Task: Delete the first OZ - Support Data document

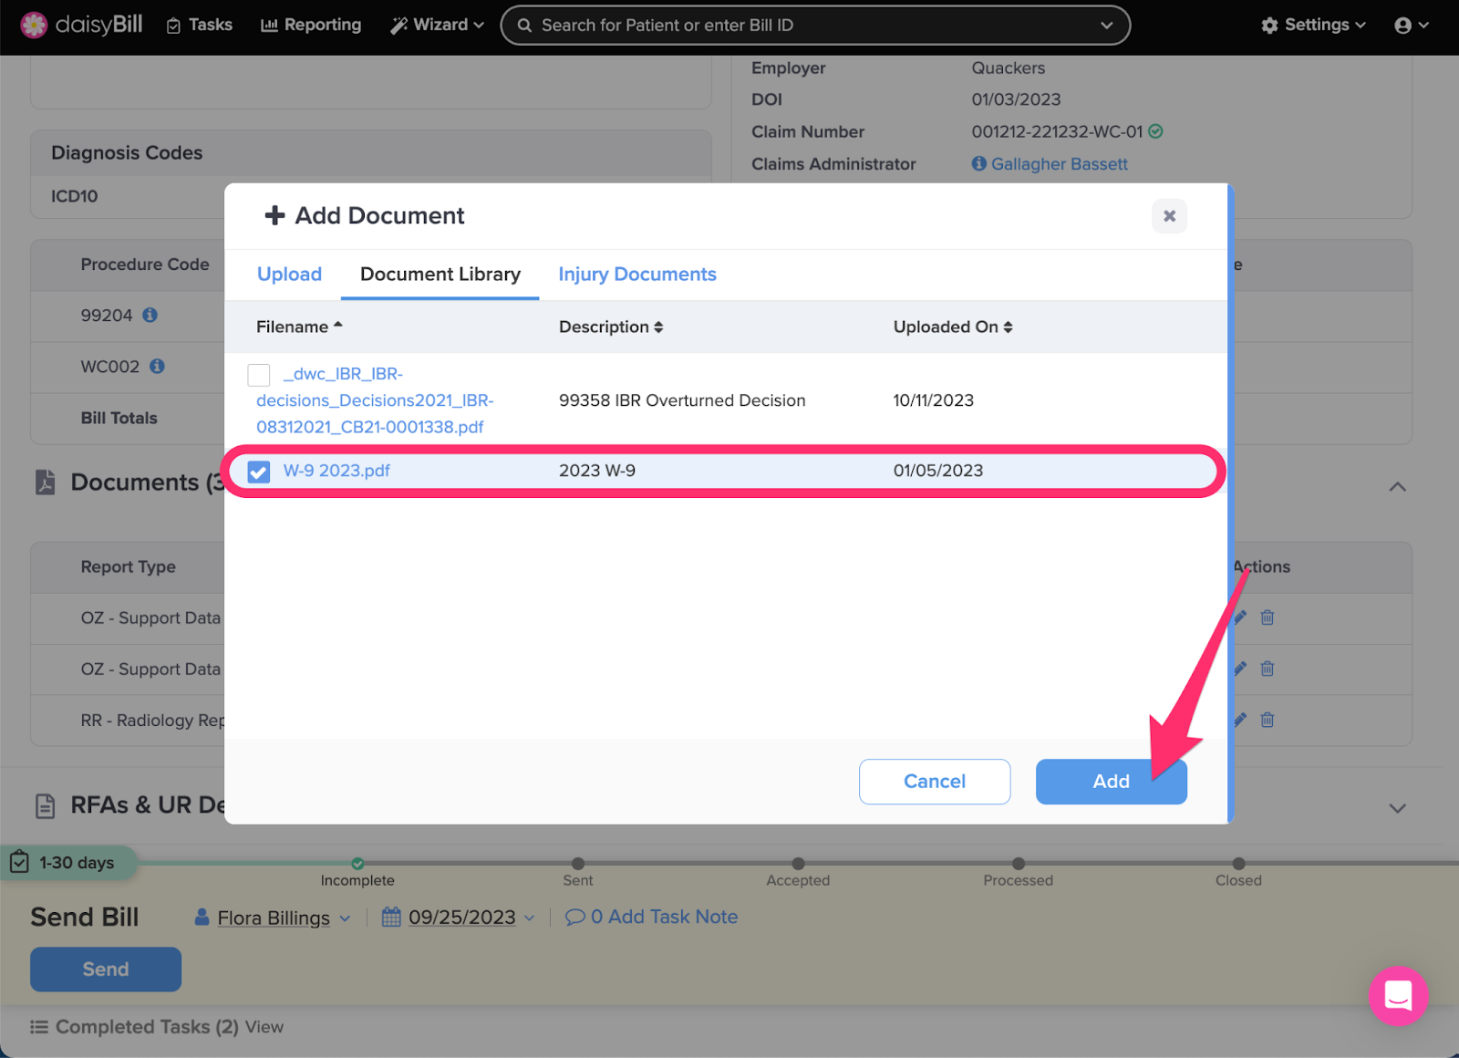Action: (x=1268, y=617)
